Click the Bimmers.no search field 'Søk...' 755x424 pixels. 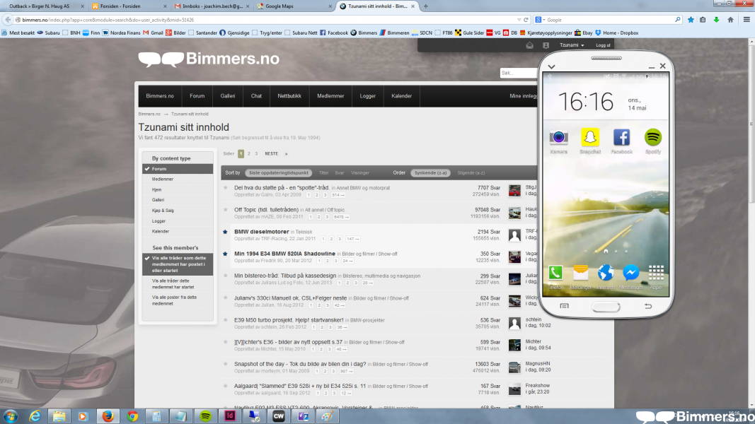(519, 73)
